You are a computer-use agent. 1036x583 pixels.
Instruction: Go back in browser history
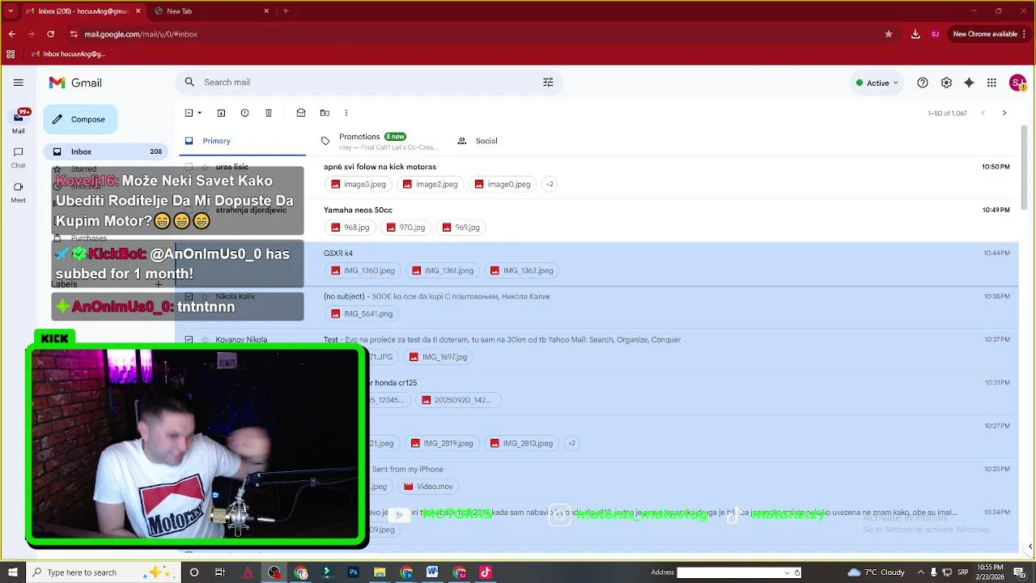click(12, 34)
